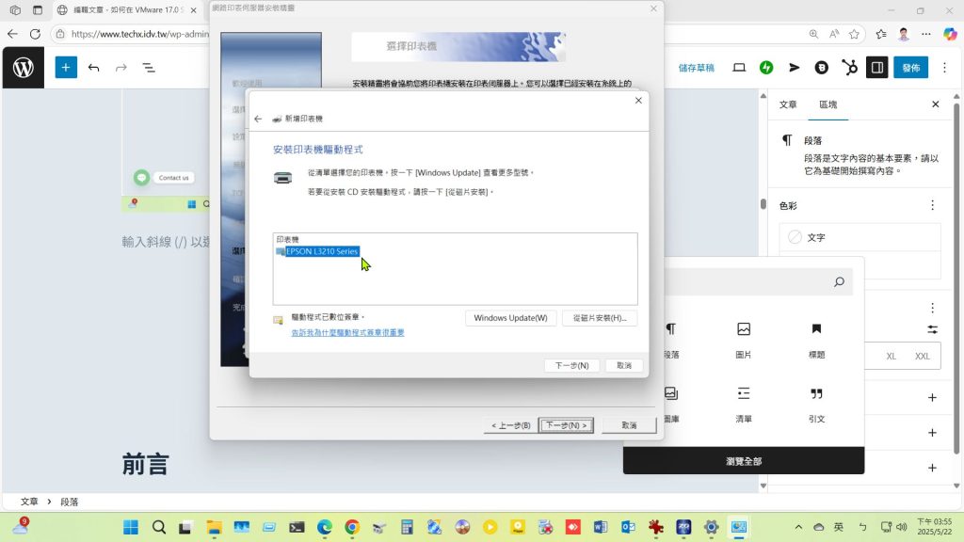The height and width of the screenshot is (542, 964).
Task: Click the WordPress logo in the editor
Action: 24,68
